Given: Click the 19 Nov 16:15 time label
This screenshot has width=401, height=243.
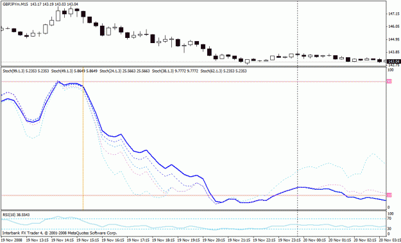Looking at the screenshot, I should [x=112, y=240].
